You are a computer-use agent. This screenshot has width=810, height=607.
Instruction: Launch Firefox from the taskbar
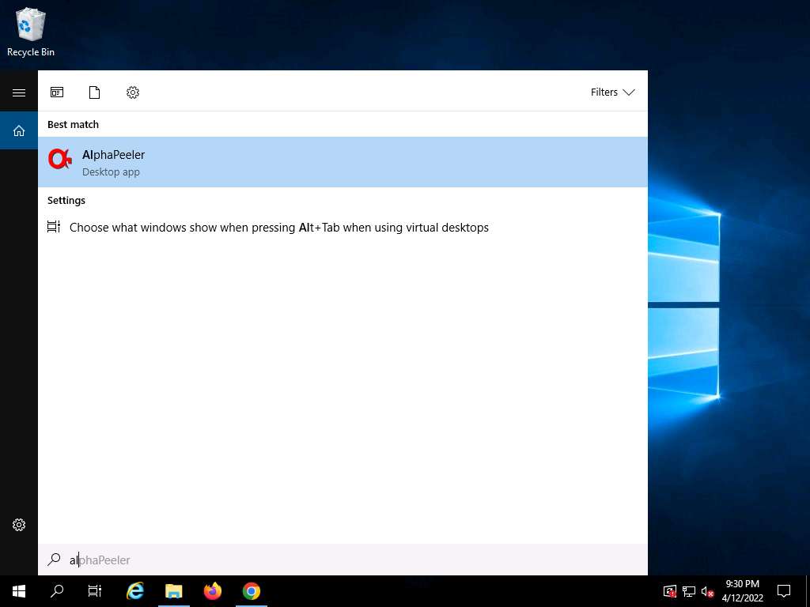212,591
